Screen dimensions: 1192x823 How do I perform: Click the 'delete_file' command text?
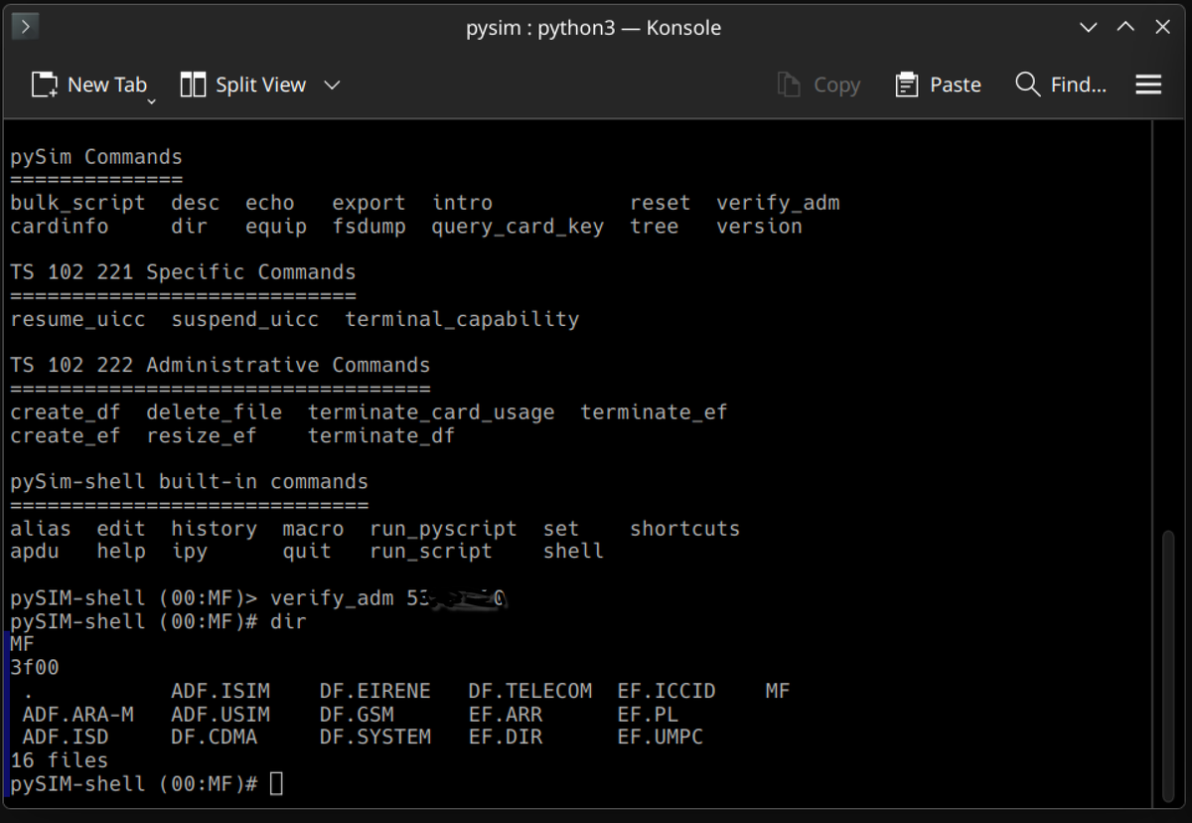tap(214, 411)
